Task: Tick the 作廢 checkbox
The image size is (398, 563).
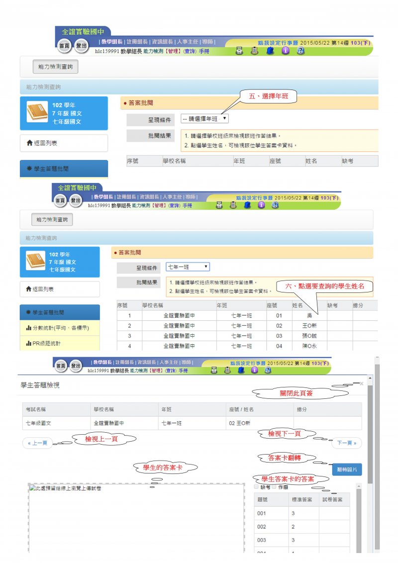Action: [274, 487]
